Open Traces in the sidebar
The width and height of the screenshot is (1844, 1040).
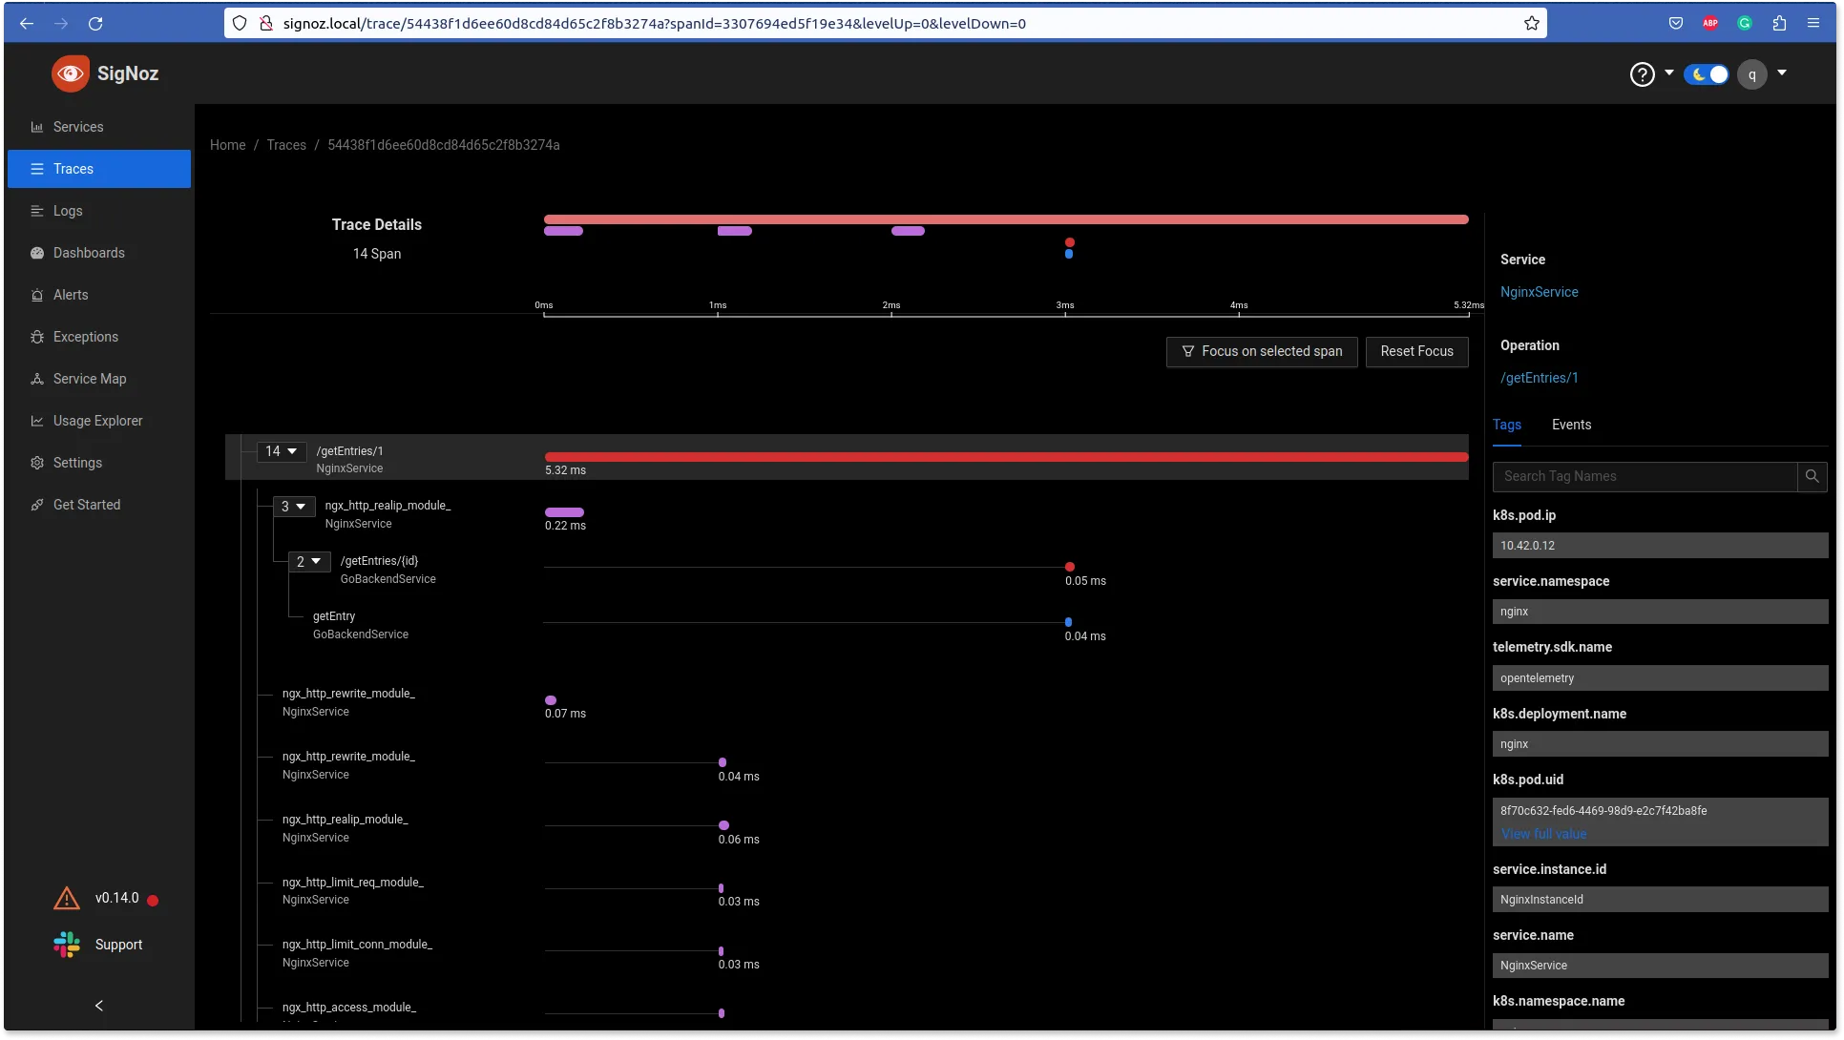click(x=99, y=169)
